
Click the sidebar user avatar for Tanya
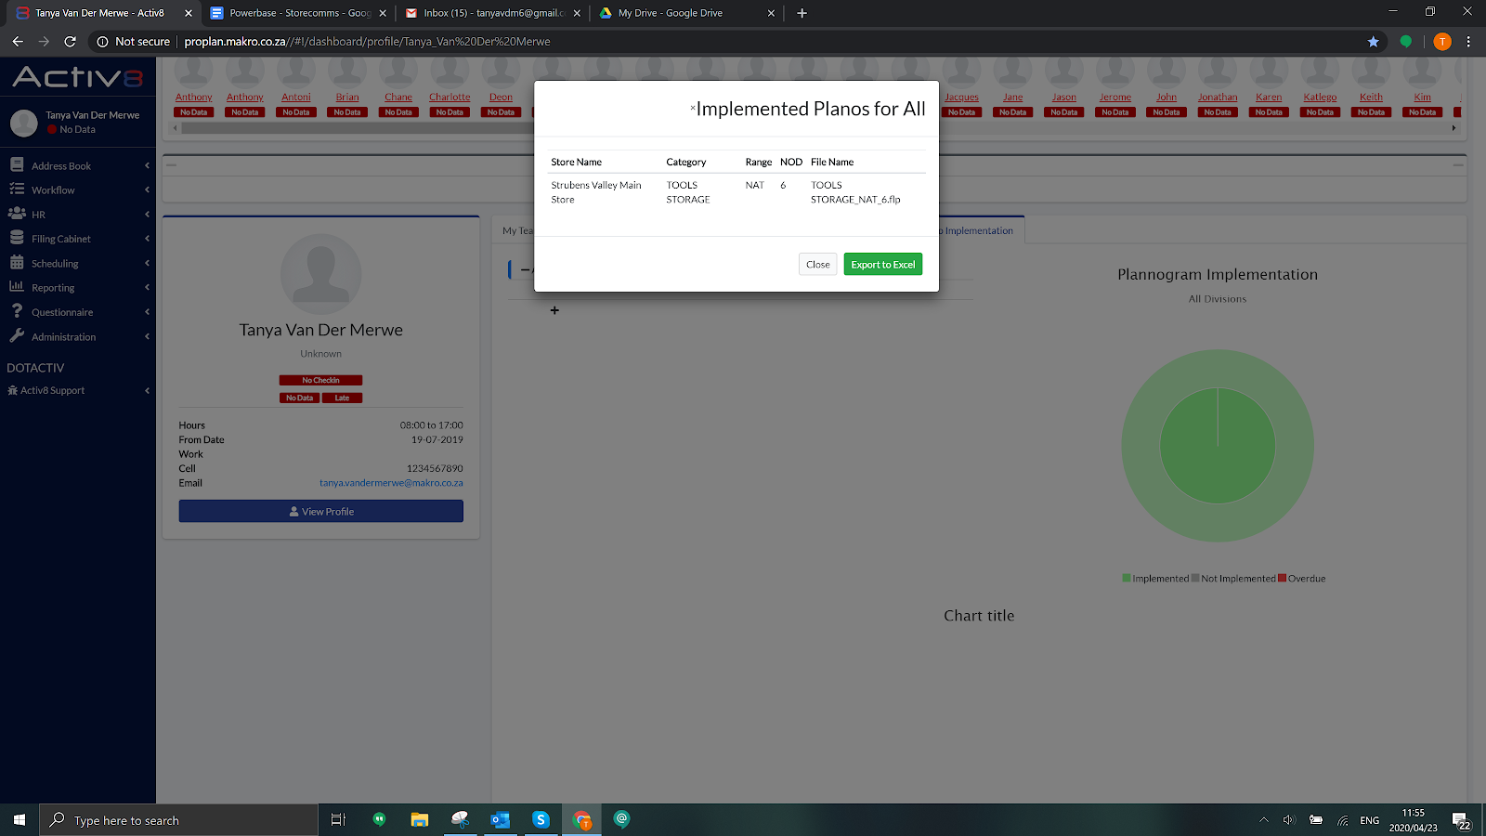23,122
